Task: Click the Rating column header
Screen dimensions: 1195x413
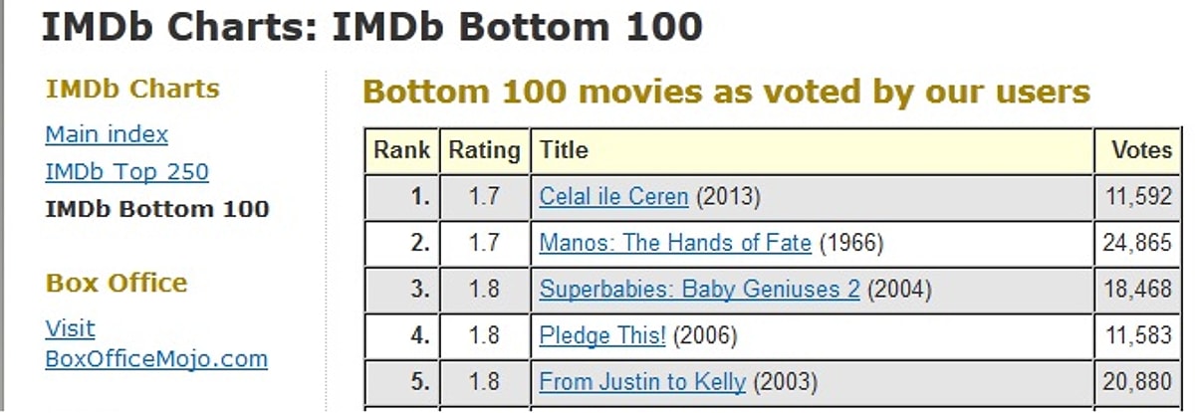Action: pyautogui.click(x=484, y=151)
